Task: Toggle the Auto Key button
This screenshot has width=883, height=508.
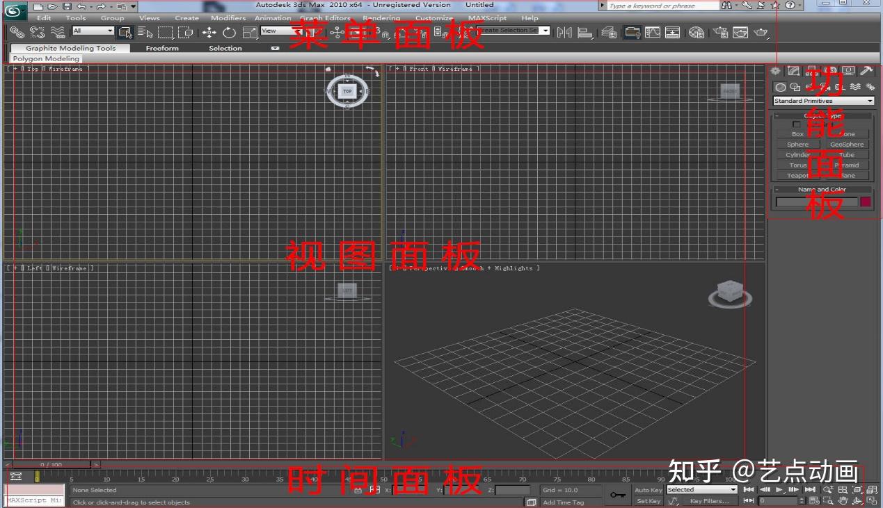Action: click(x=649, y=490)
